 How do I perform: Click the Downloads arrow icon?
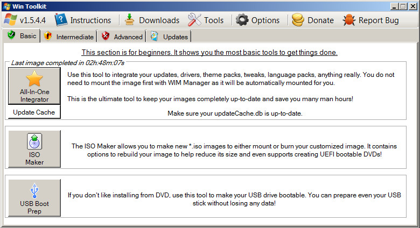pos(130,20)
